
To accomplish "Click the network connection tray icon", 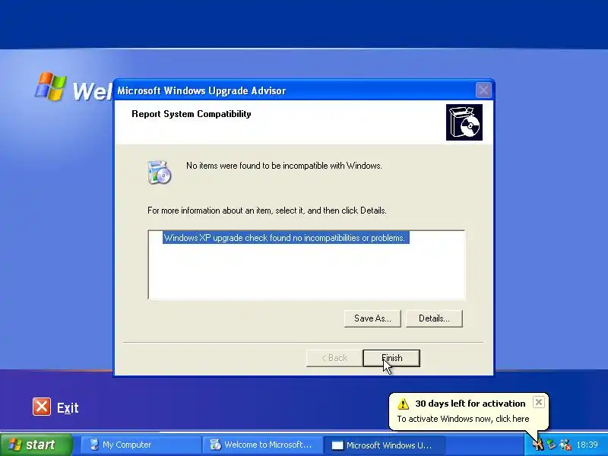I will 565,445.
